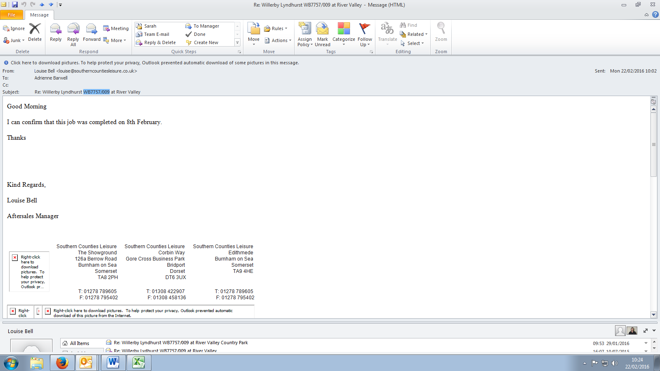Go to Previous Item with up arrow
The image size is (660, 371).
click(42, 5)
